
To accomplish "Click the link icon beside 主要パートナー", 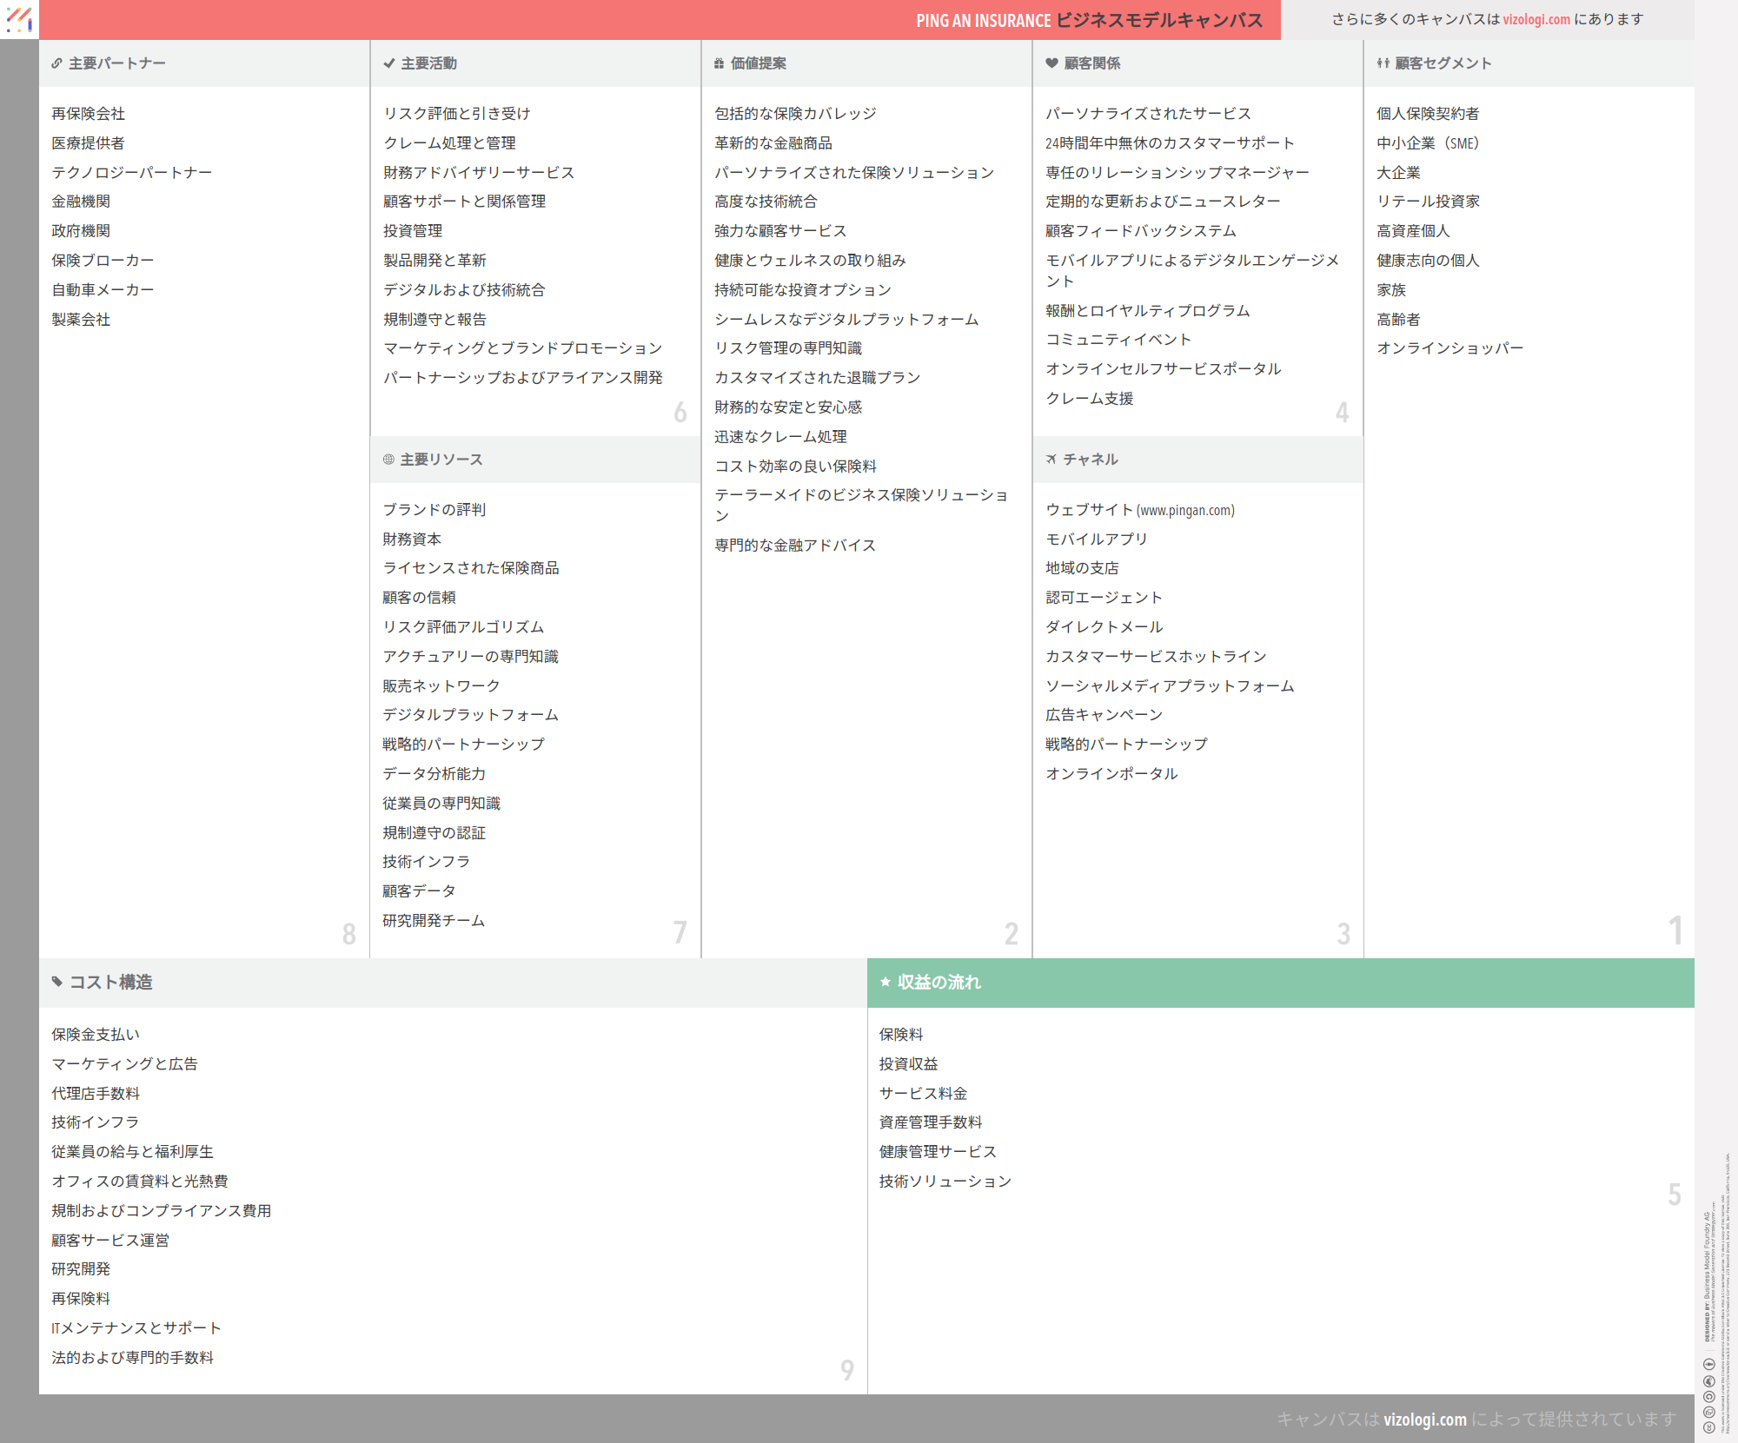I will (x=56, y=63).
